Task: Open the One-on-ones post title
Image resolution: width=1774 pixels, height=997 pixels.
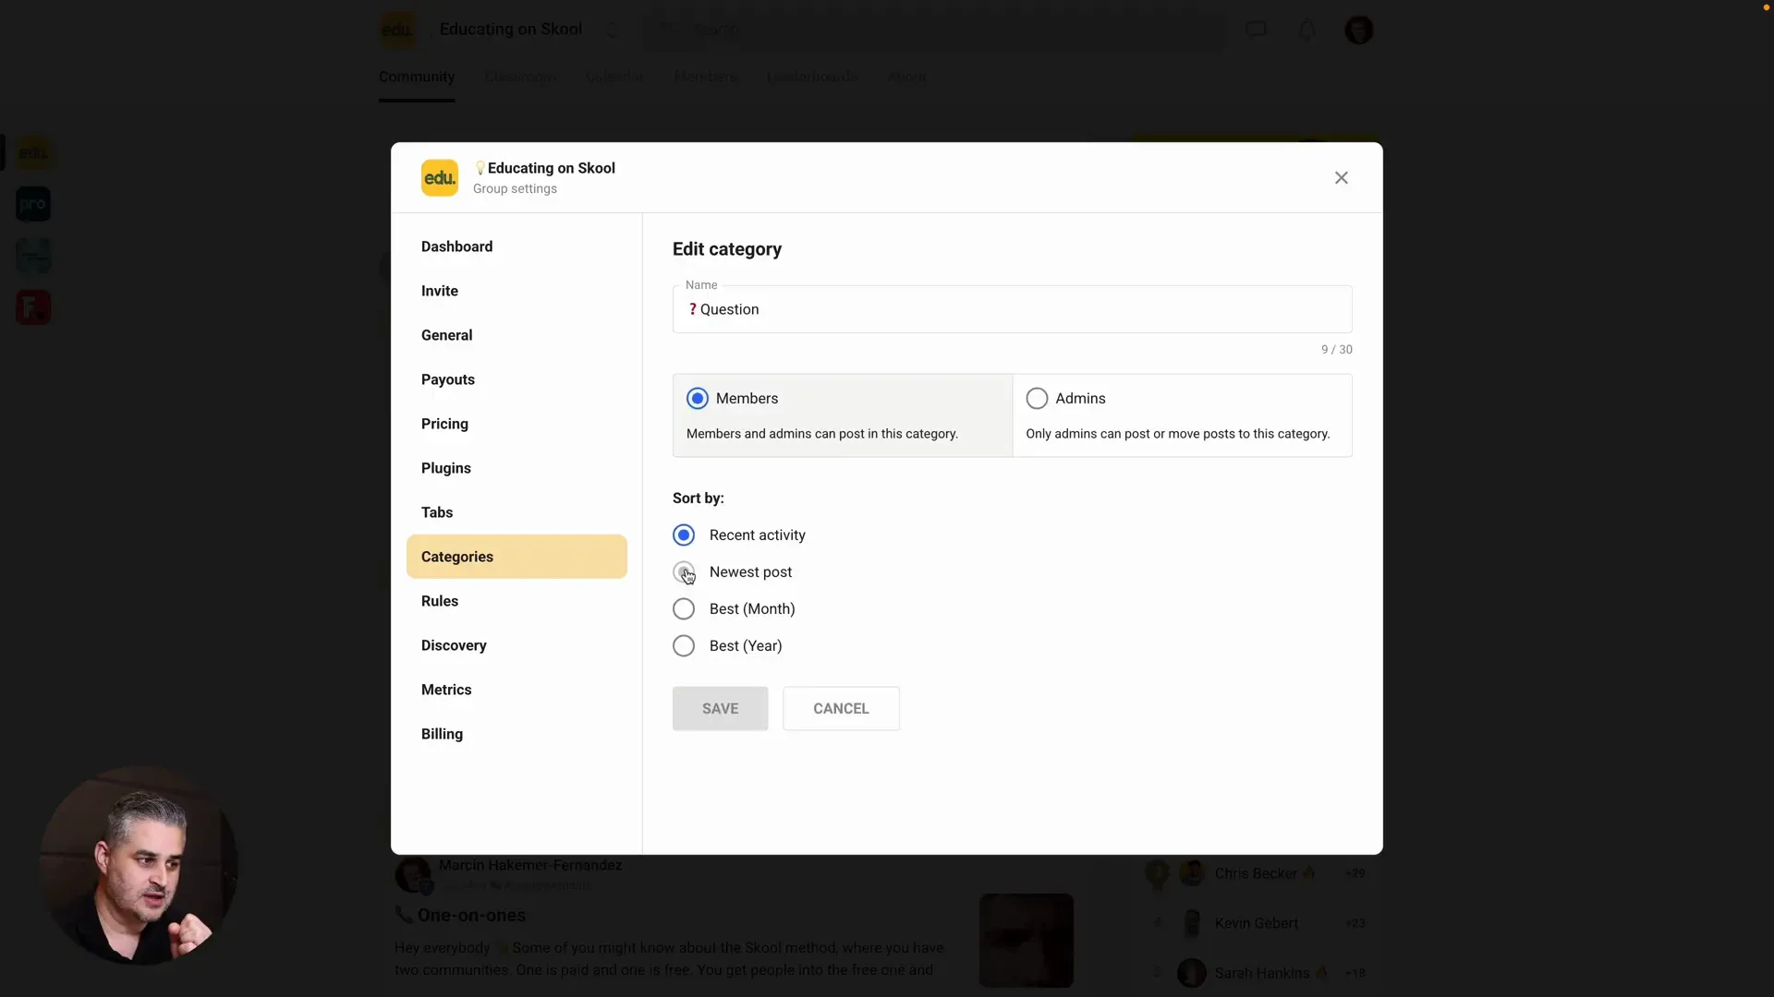Action: (x=472, y=915)
